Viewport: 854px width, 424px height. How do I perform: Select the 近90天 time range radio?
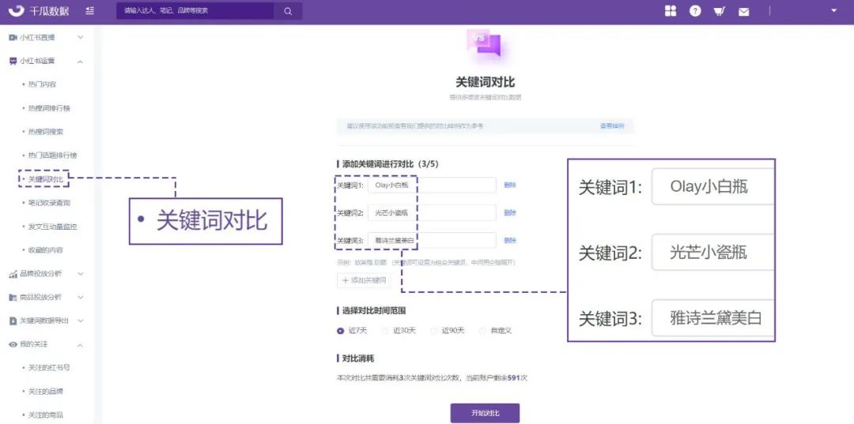[x=433, y=331]
